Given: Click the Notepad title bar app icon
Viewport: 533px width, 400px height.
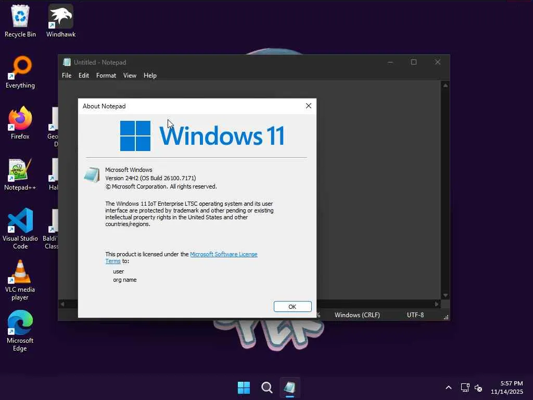Looking at the screenshot, I should (67, 63).
